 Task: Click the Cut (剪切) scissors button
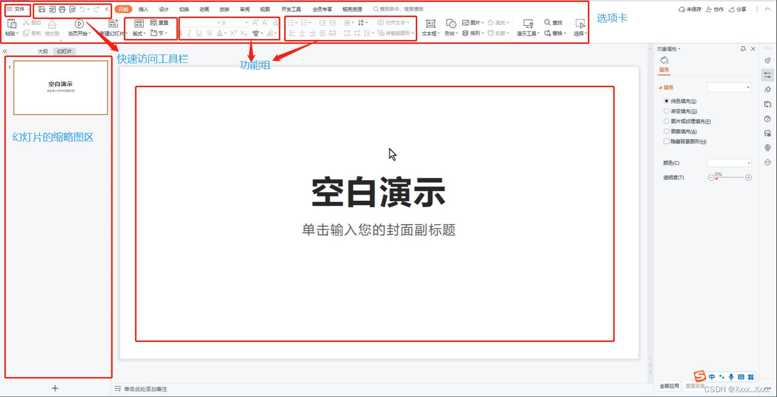pos(32,23)
